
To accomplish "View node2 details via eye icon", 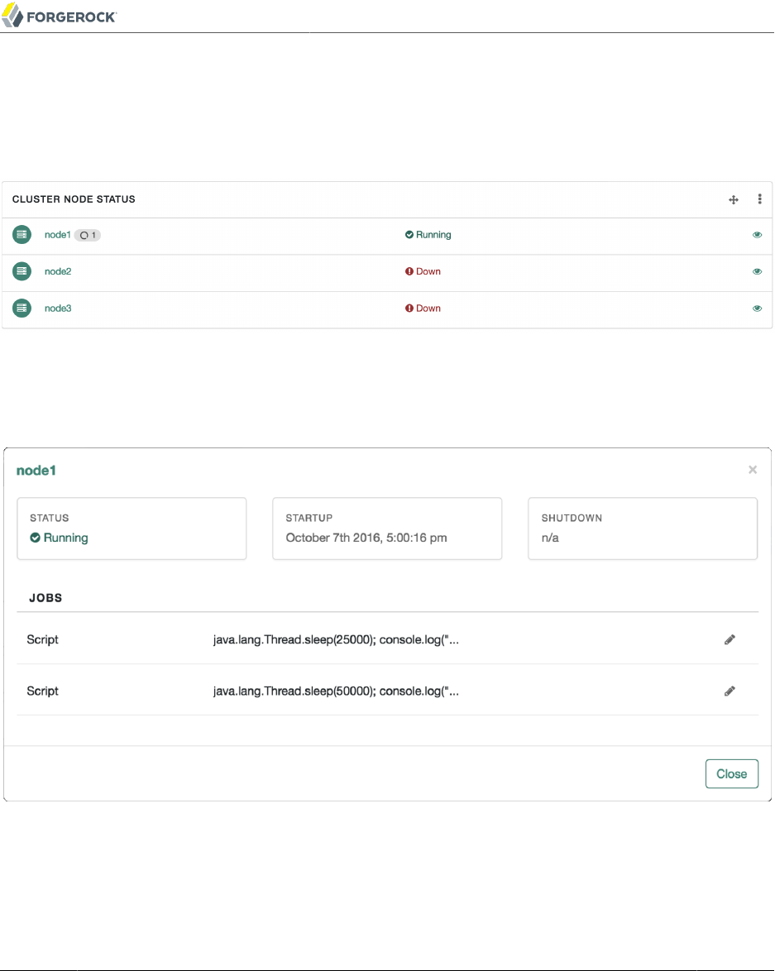I will tap(757, 271).
